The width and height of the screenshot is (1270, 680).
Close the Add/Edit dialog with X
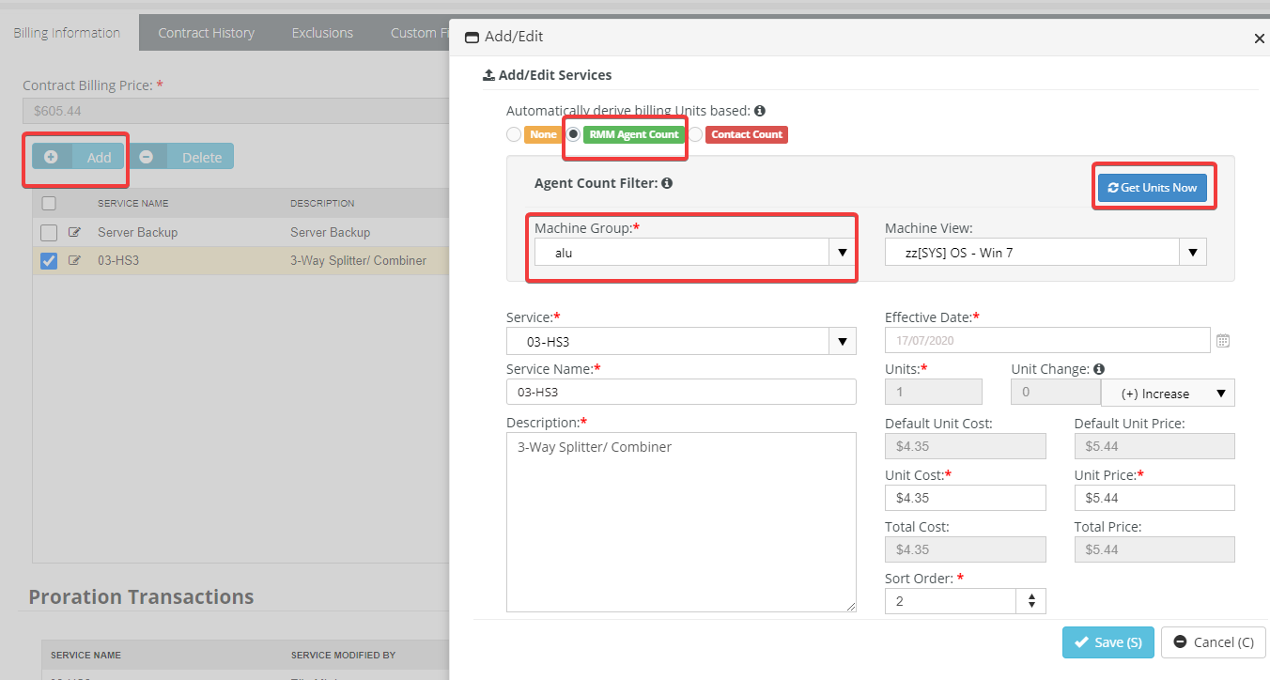1259,39
